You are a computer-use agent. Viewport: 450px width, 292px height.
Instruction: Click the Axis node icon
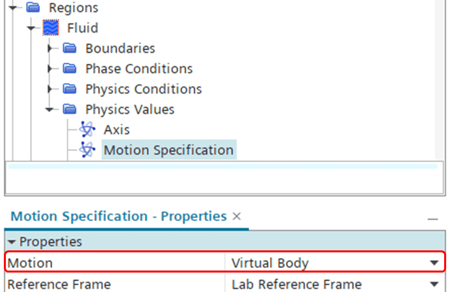click(x=86, y=129)
